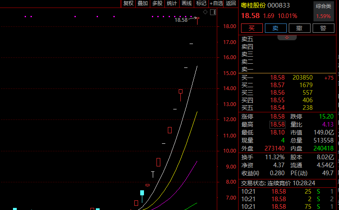Add stock via +自选 watchlist button
339x210 pixels.
click(216, 3)
